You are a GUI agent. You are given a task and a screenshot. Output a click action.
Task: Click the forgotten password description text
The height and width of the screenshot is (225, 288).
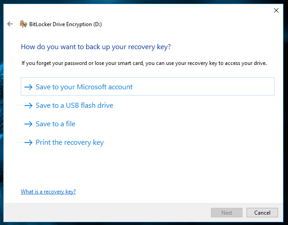click(144, 63)
